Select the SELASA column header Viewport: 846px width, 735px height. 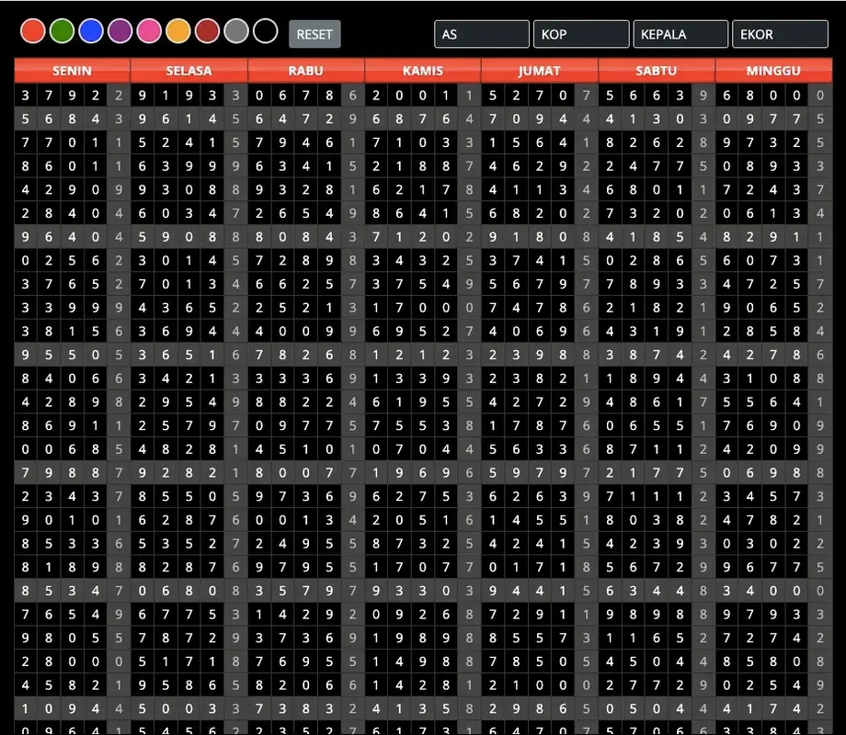189,71
